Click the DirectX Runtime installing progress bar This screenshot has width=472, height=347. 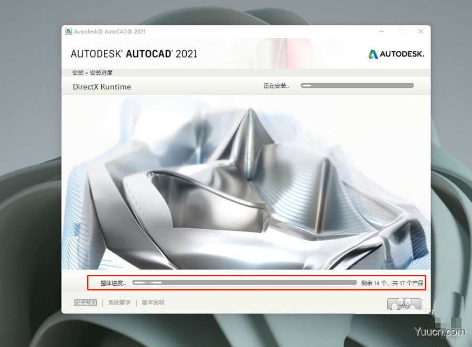point(357,86)
